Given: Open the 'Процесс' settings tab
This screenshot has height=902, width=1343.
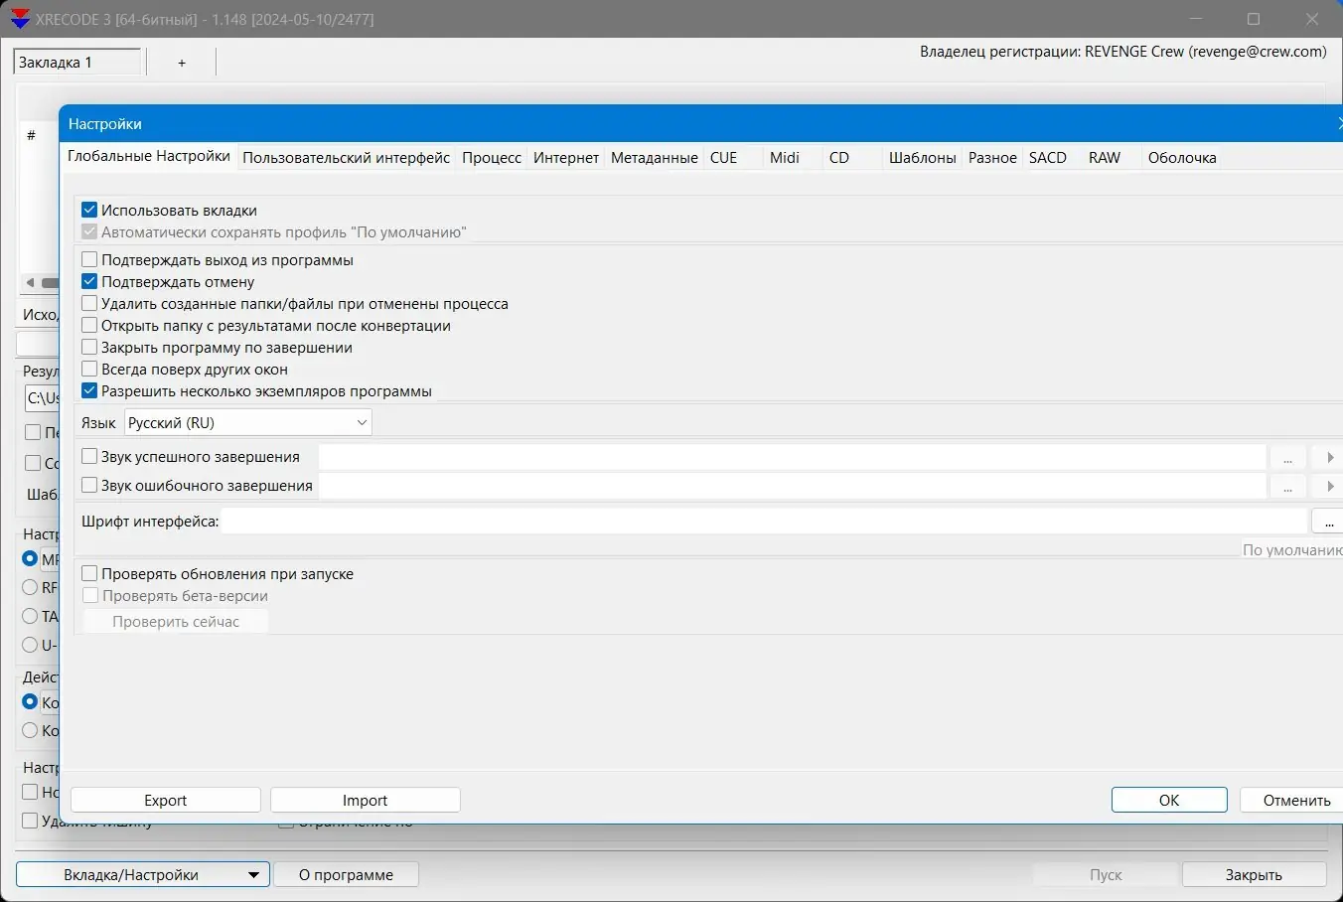Looking at the screenshot, I should 492,158.
